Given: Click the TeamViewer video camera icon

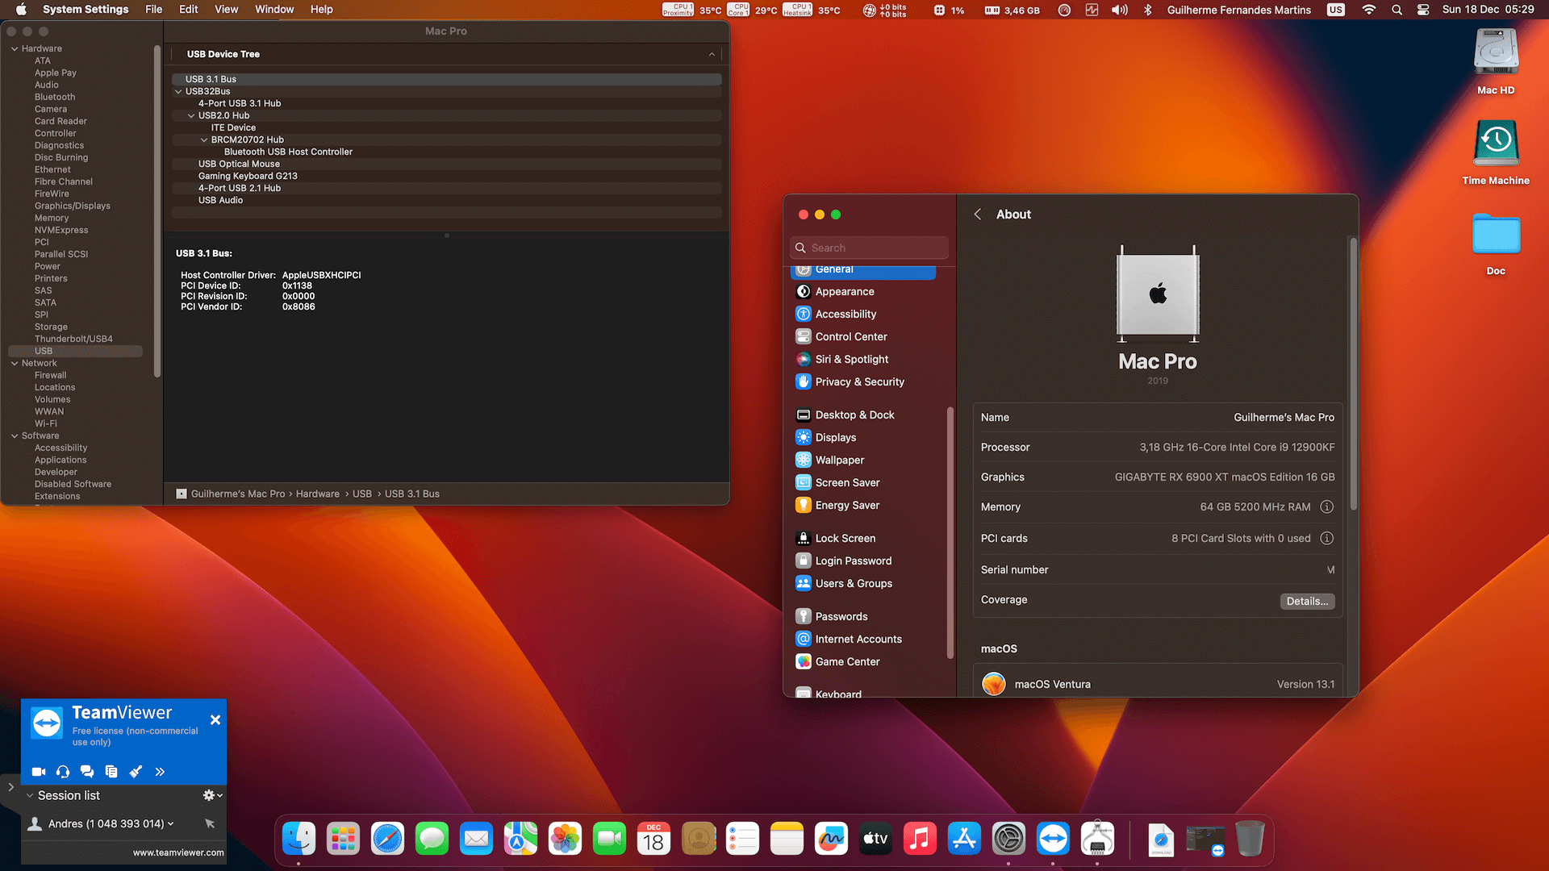Looking at the screenshot, I should coord(38,772).
